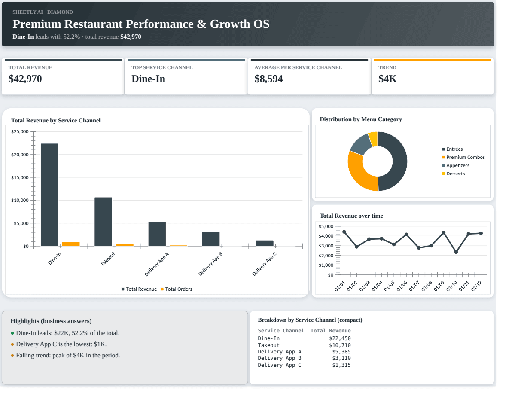
Task: Select the Delivery App B revenue bar
Action: (x=211, y=239)
